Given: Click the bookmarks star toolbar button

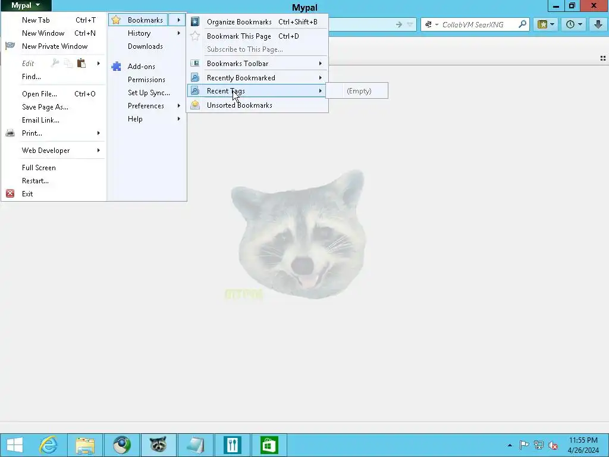Looking at the screenshot, I should [546, 24].
